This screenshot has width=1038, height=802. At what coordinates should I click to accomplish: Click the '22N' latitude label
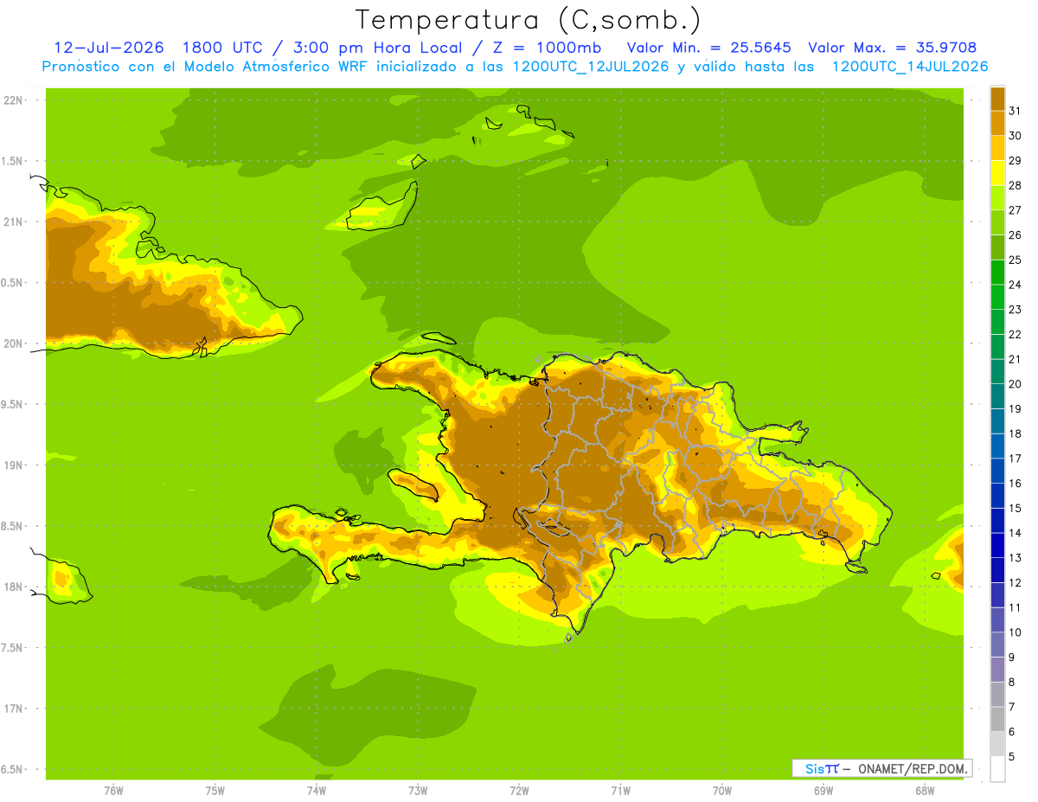[x=13, y=100]
